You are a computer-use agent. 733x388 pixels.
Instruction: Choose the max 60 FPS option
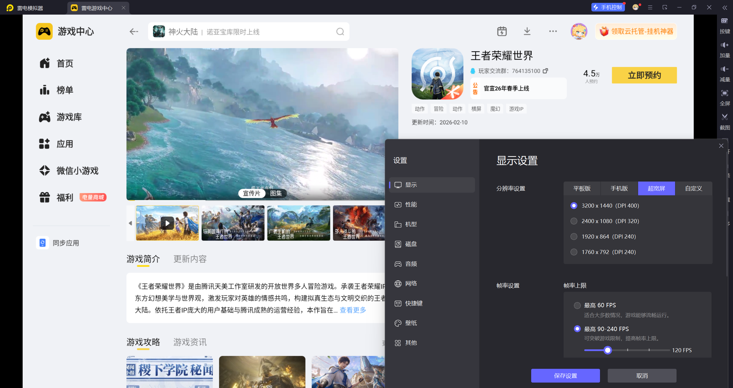(x=577, y=305)
